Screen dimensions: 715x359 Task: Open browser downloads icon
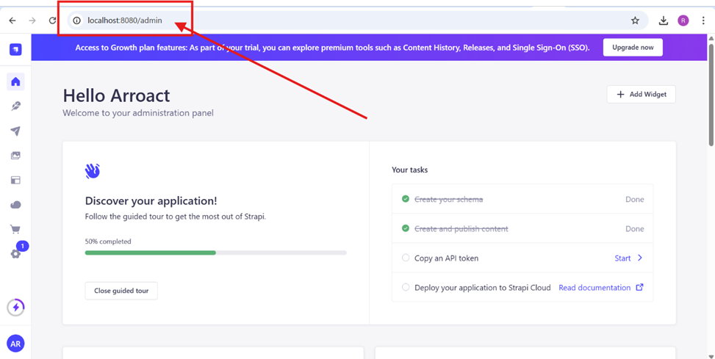coord(664,21)
